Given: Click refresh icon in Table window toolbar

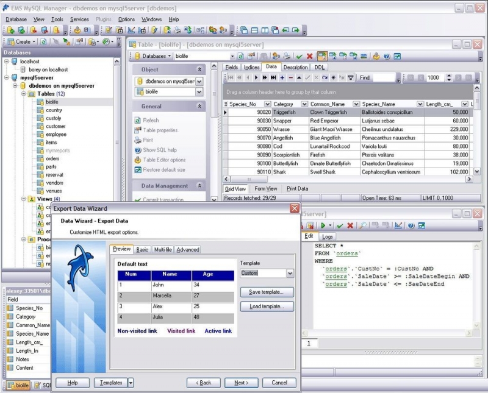Looking at the screenshot, I should (x=240, y=56).
